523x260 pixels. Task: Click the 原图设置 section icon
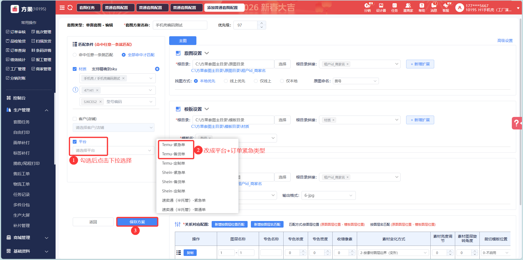point(178,53)
